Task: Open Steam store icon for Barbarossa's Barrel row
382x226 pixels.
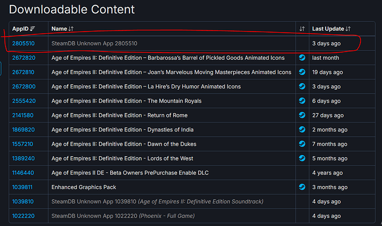Action: click(302, 58)
